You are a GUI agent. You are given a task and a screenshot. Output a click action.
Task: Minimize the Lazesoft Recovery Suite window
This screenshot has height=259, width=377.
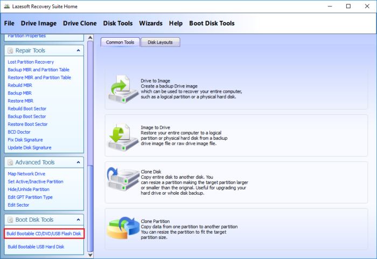point(330,6)
